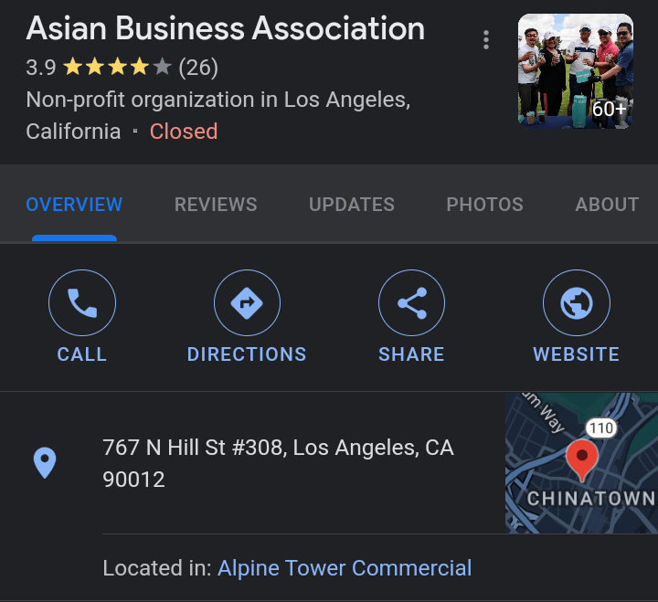The width and height of the screenshot is (658, 602).
Task: Click the Asian Business Association title
Action: 226,28
